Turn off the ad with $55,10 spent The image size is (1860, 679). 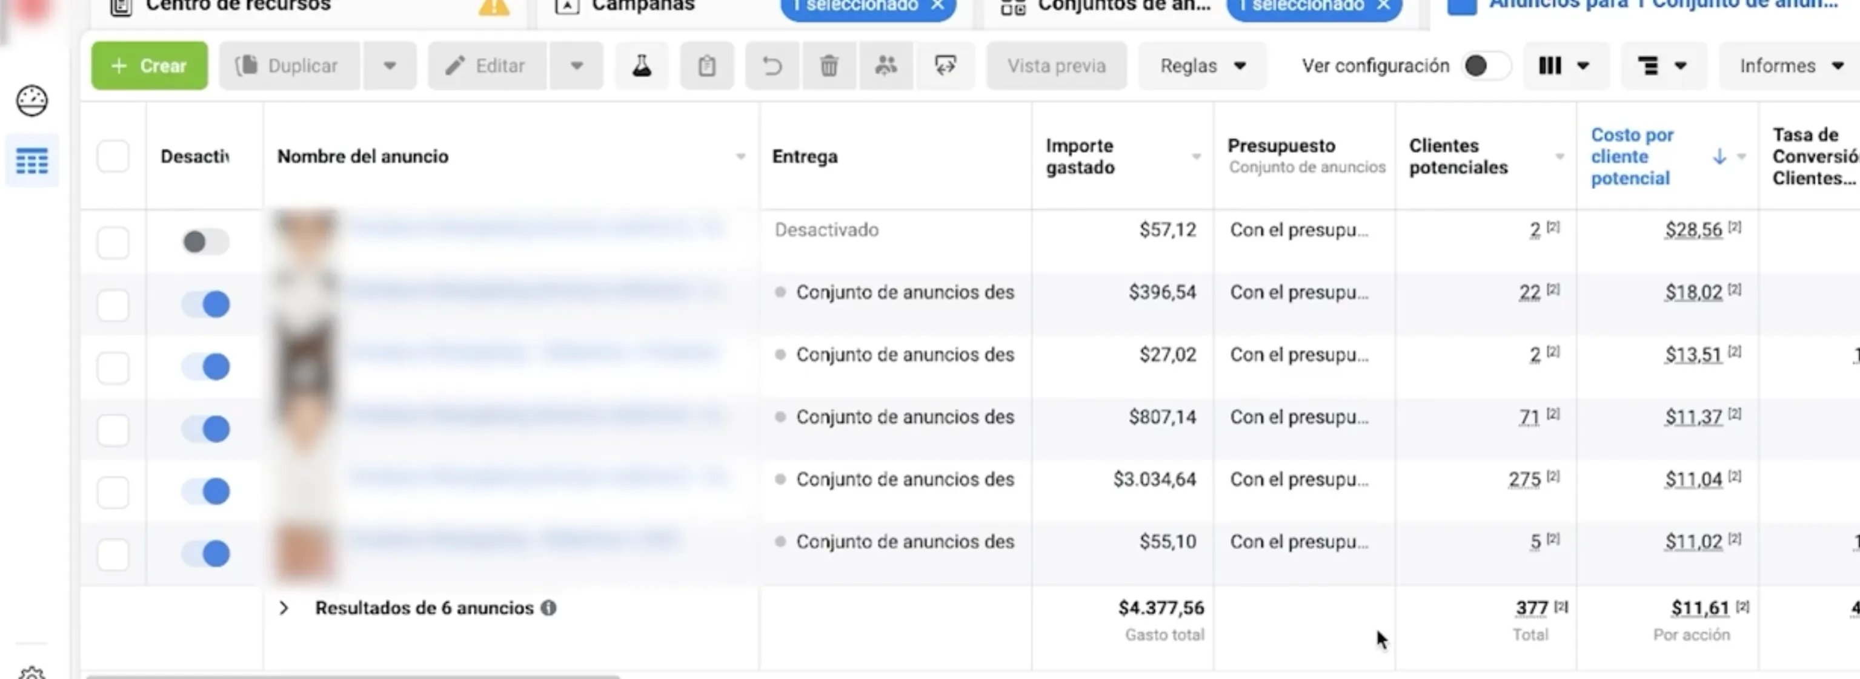(206, 554)
